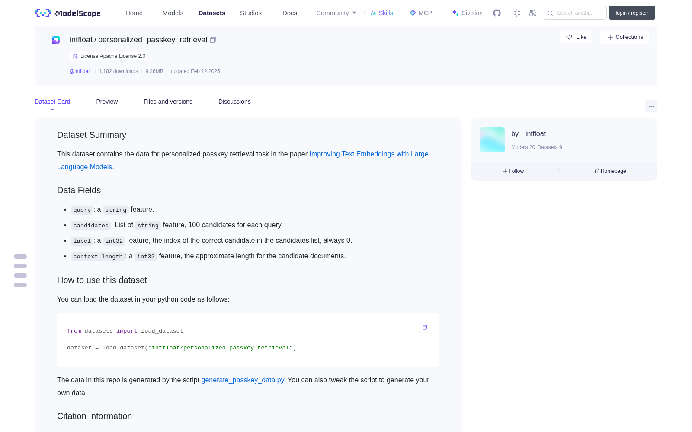Open the three-dots more options menu
This screenshot has width=692, height=432.
(651, 106)
